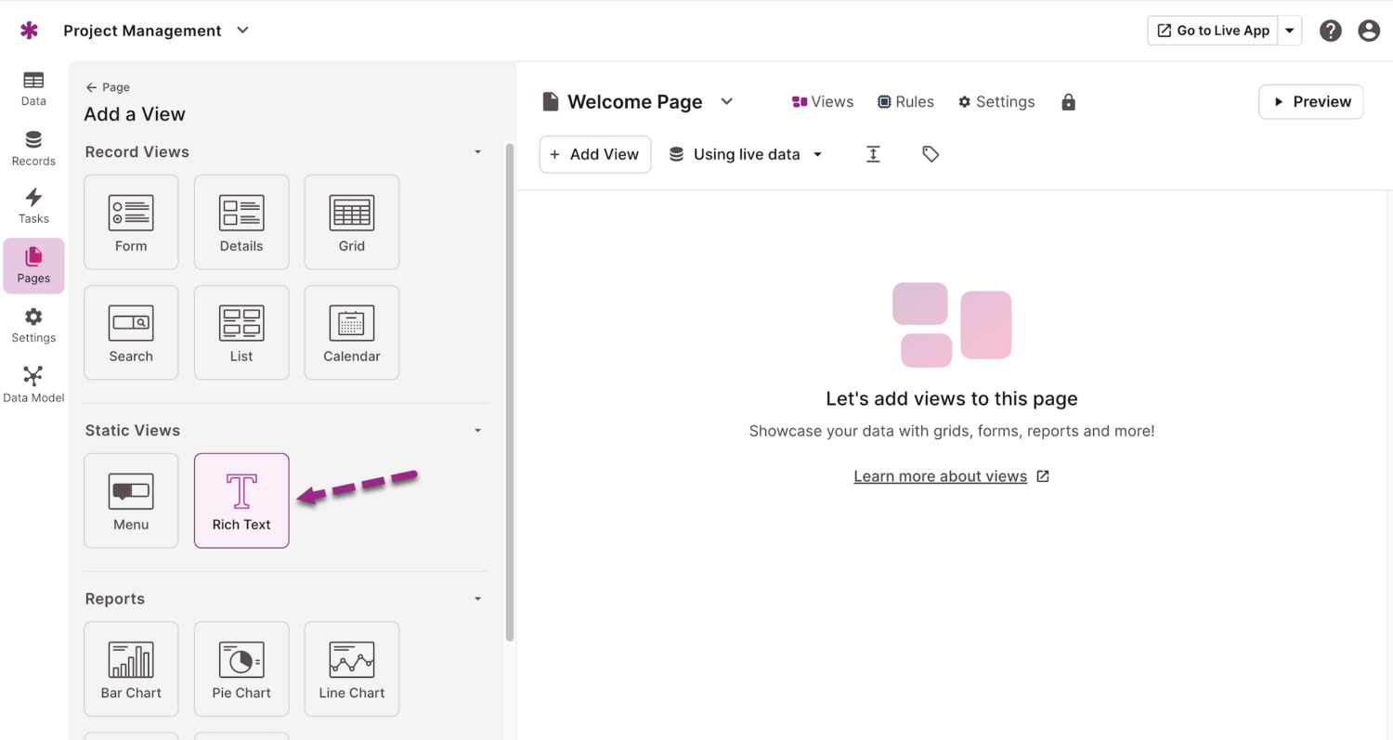Click the page lock icon
The width and height of the screenshot is (1393, 740).
1068,102
